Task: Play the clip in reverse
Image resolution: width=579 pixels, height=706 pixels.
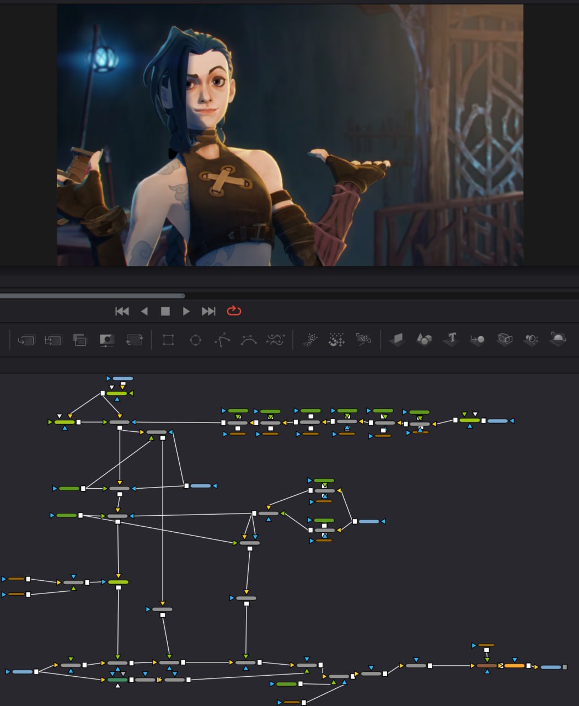Action: click(144, 311)
